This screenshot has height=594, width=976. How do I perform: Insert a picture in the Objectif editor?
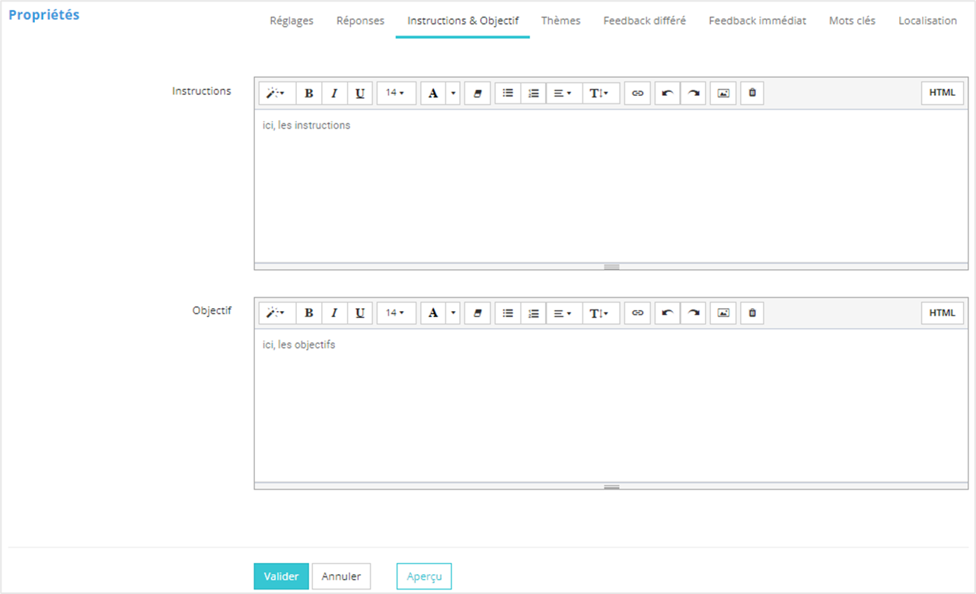723,313
